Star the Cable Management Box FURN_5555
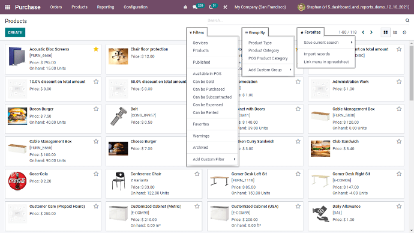Screen dimensions: 414x233 click(96, 141)
